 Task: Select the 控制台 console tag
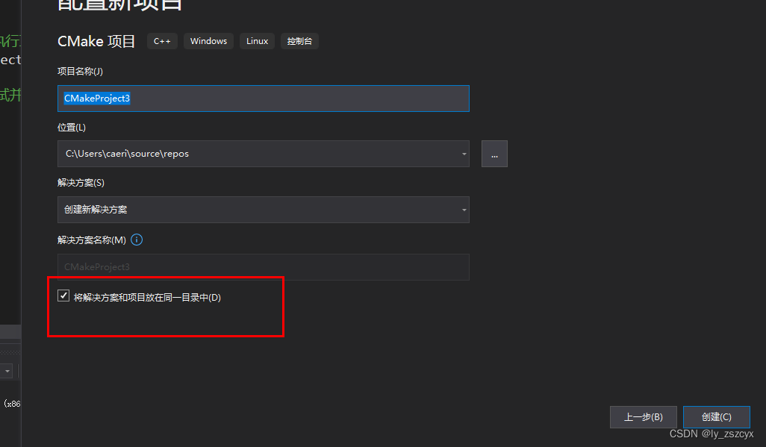(x=299, y=41)
